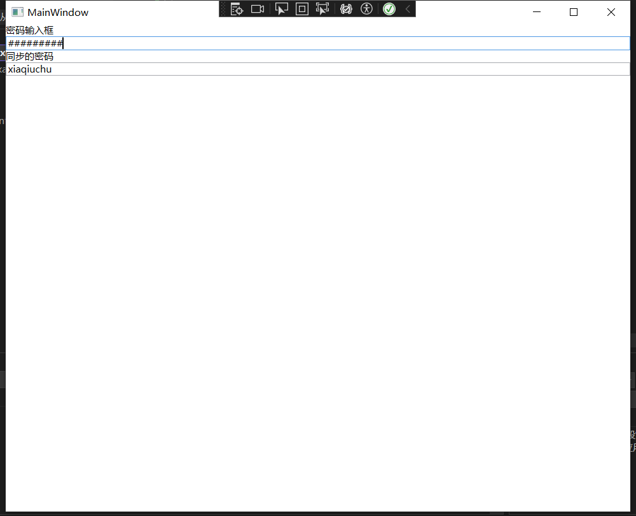Viewport: 636px width, 516px height.
Task: Click the green checkmark status icon
Action: point(389,9)
